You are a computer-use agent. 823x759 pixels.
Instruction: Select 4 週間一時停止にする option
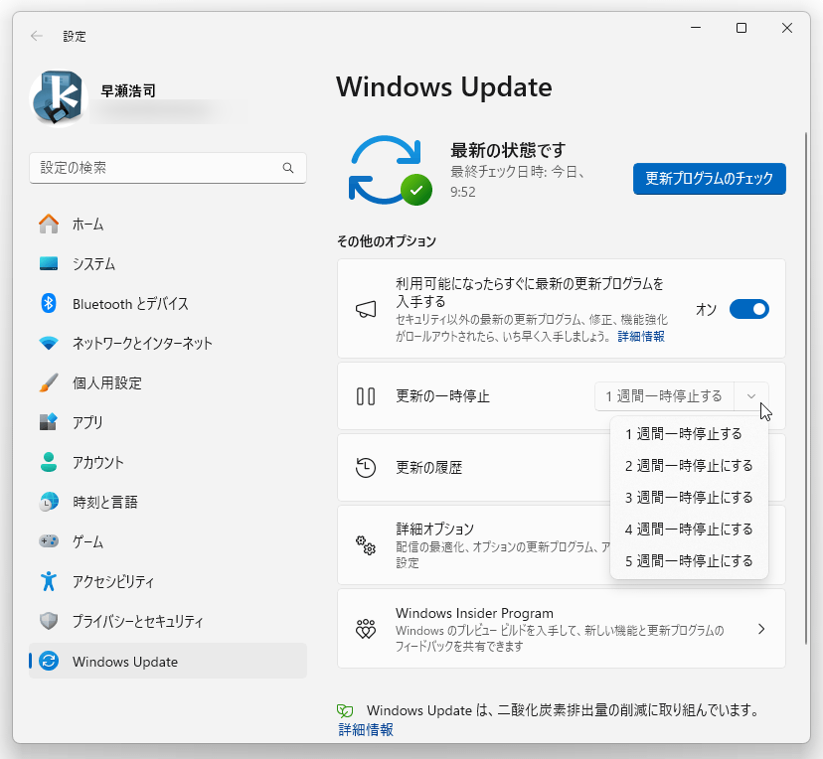pyautogui.click(x=689, y=529)
